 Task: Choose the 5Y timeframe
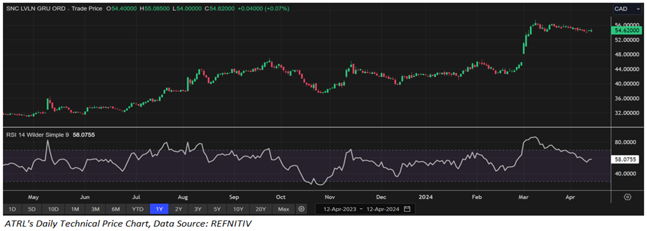(x=217, y=209)
